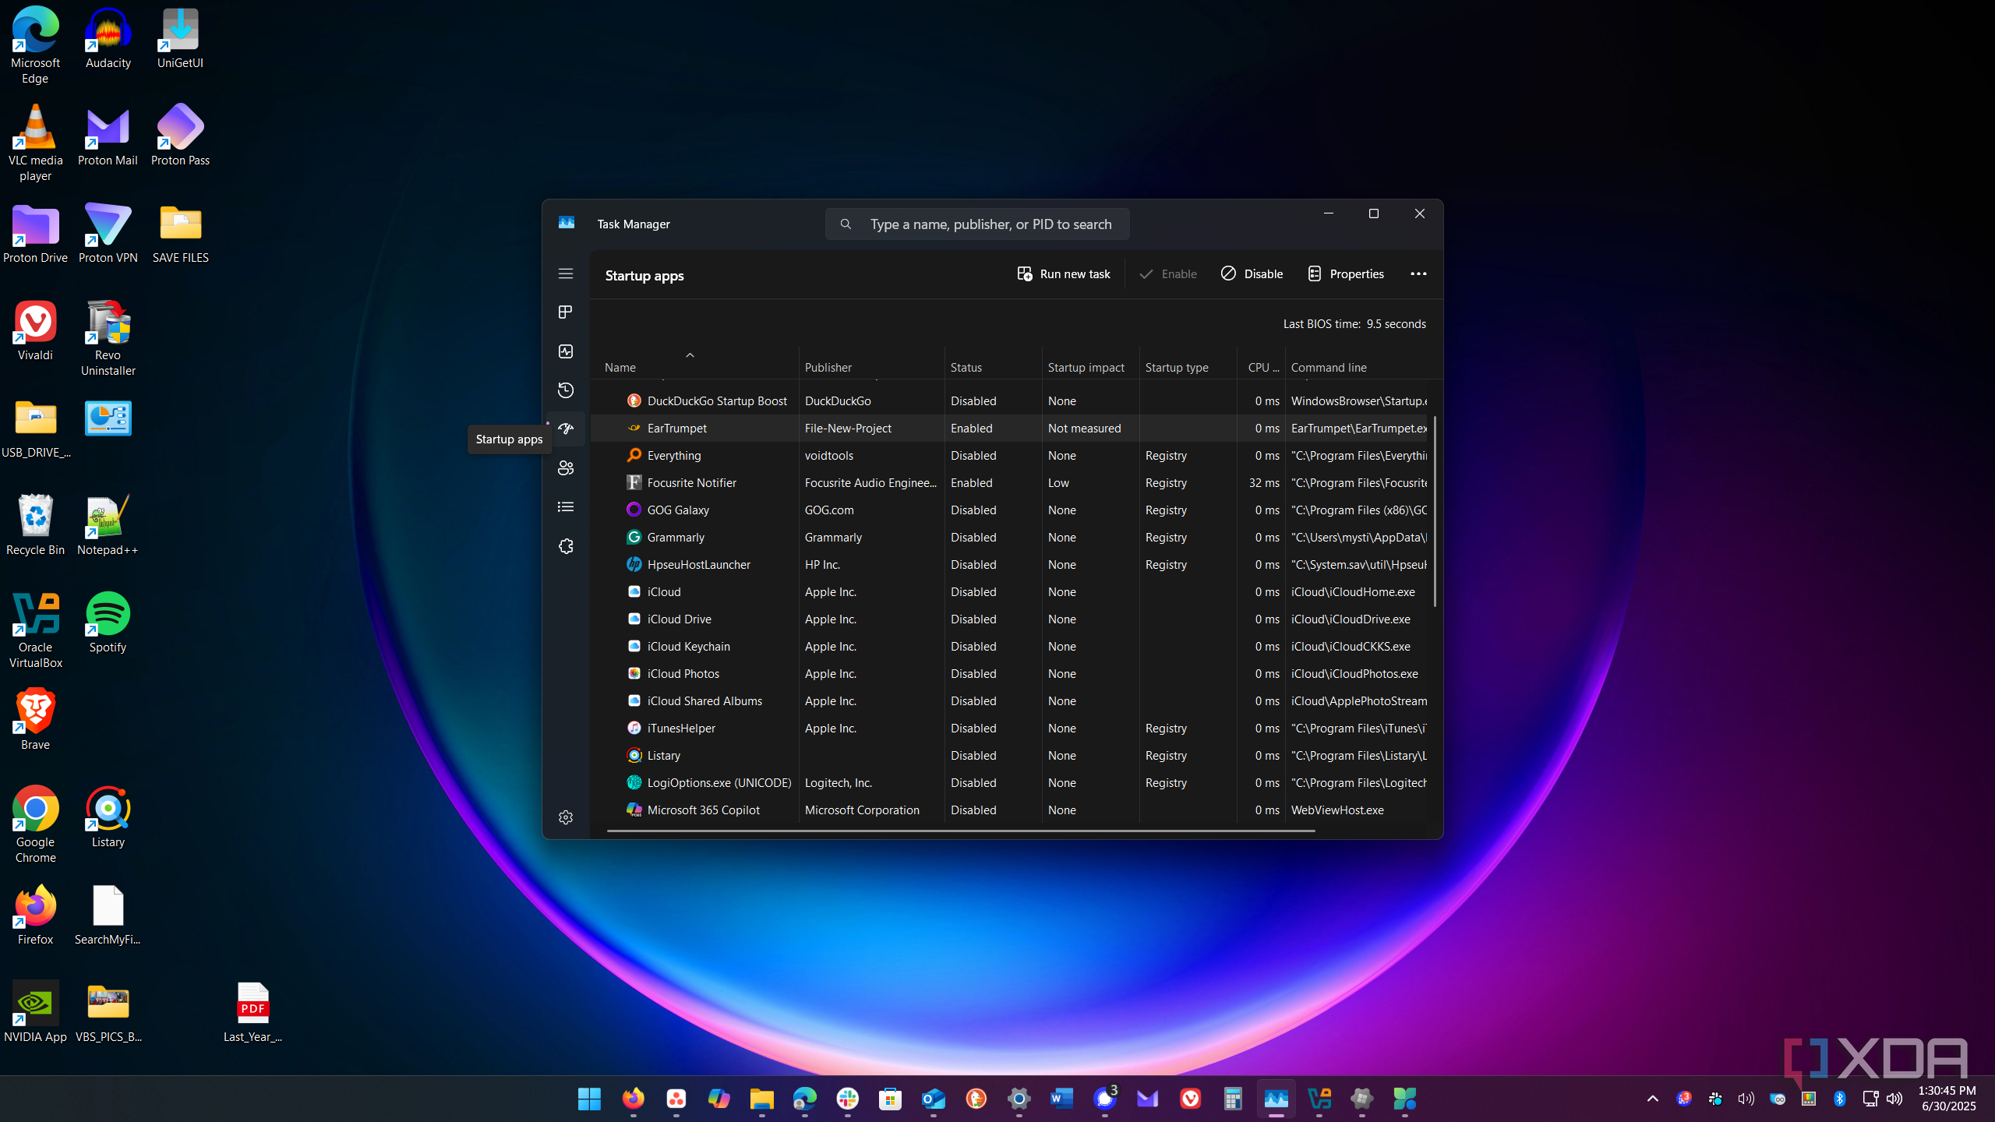Select the Focusrite Notifier row
Image resolution: width=1995 pixels, height=1122 pixels.
tap(692, 483)
